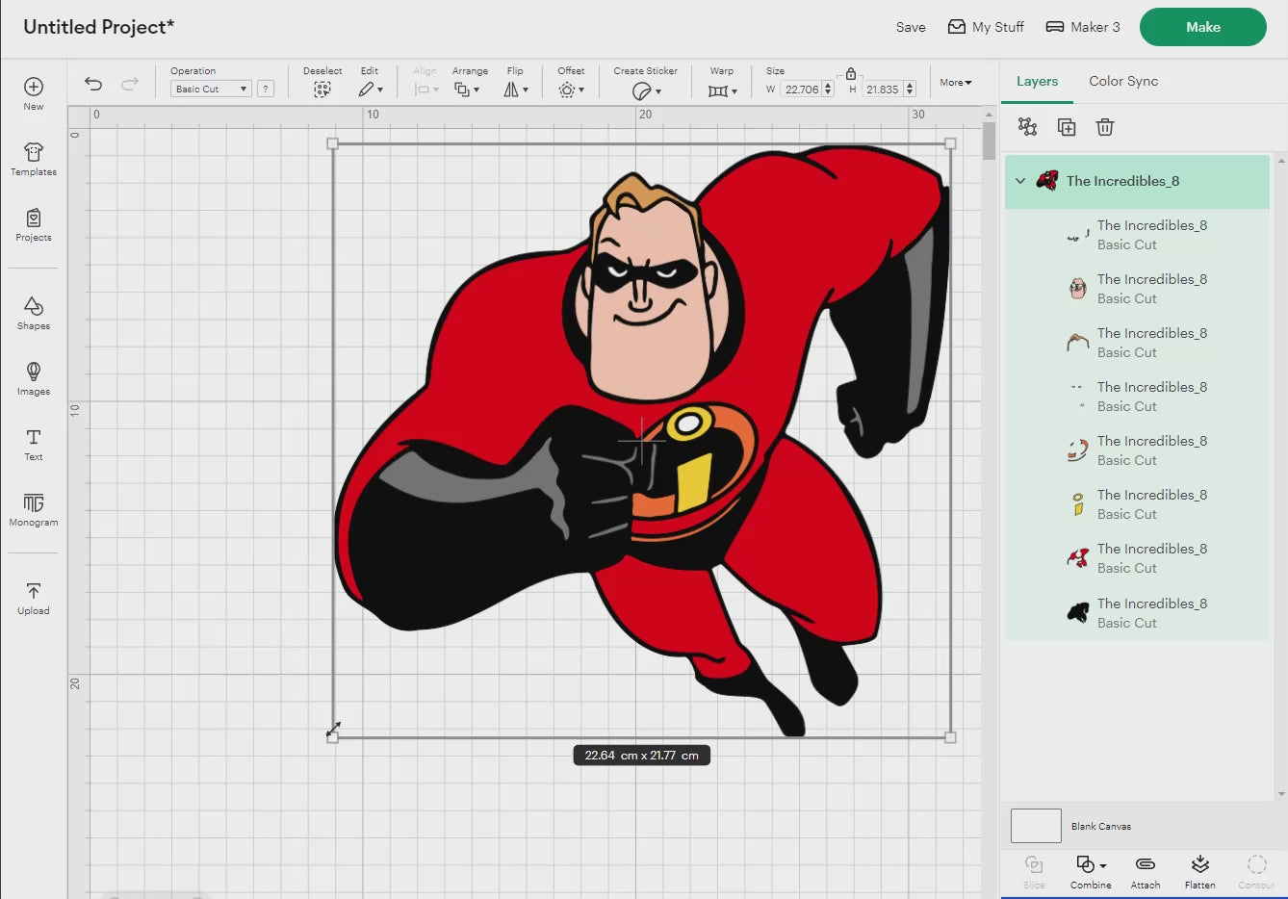Viewport: 1288px width, 899px height.
Task: Select the black silhouette layer
Action: [x=1137, y=613]
